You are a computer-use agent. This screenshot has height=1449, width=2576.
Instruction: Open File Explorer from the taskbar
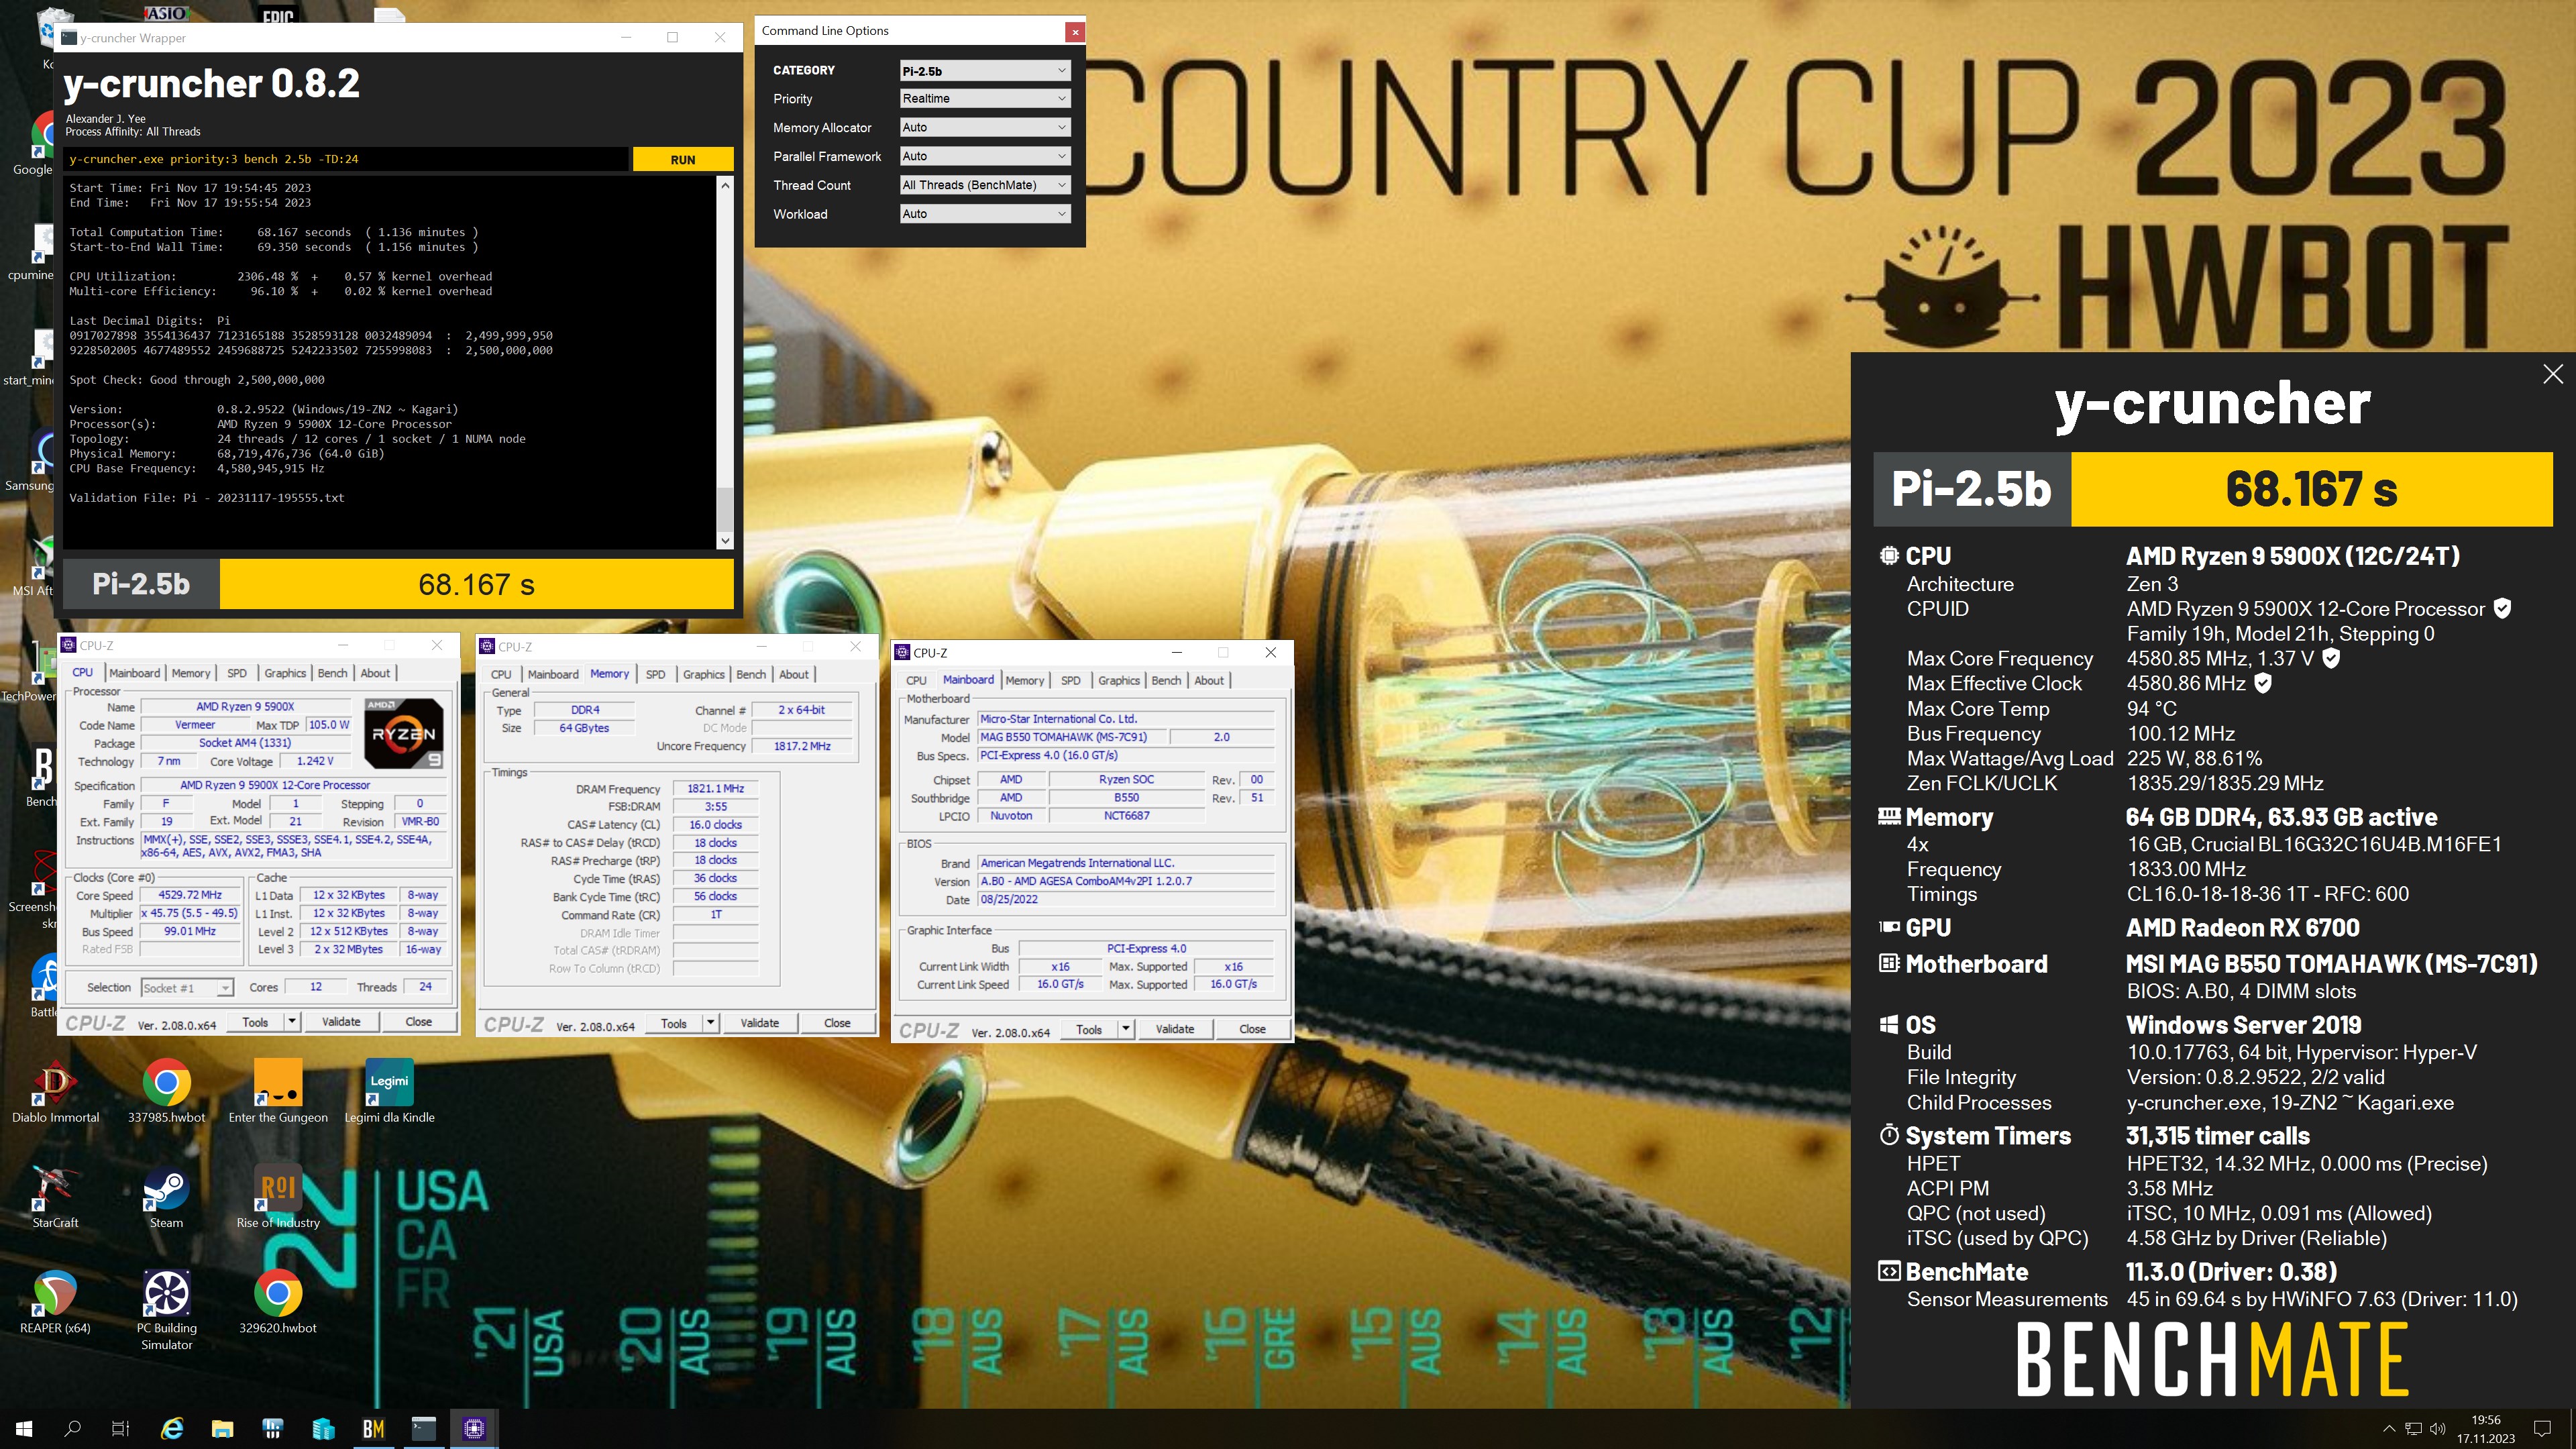(x=222, y=1428)
